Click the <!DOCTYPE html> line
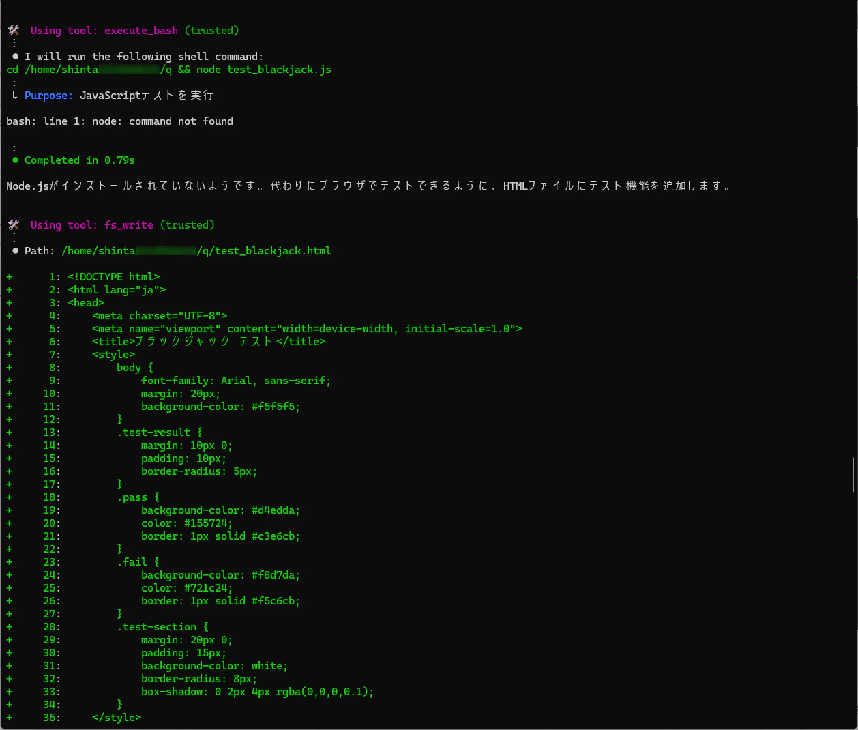Viewport: 858px width, 730px height. [113, 277]
